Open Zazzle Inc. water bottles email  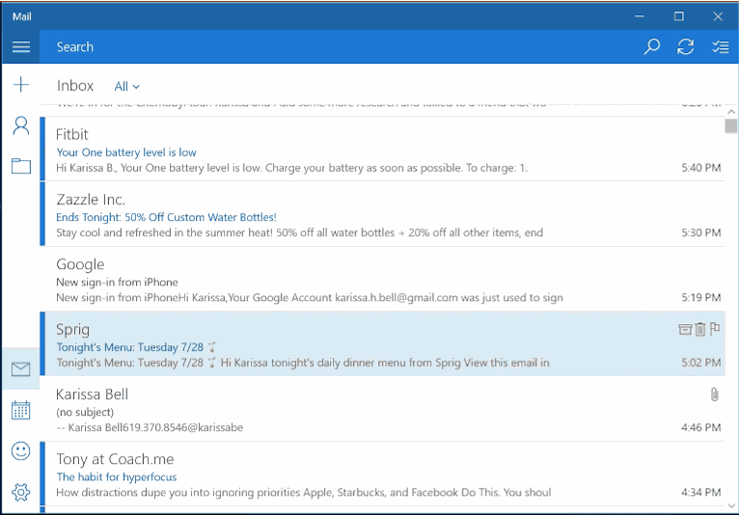coord(382,214)
